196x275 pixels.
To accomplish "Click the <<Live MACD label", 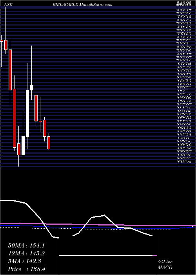I will tap(165, 265).
